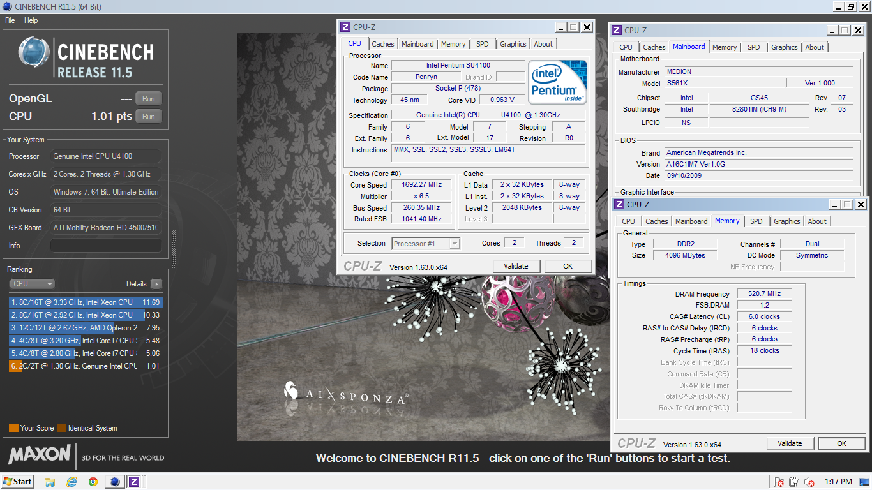The width and height of the screenshot is (872, 490).
Task: Click the MAXON logo
Action: pyautogui.click(x=40, y=454)
